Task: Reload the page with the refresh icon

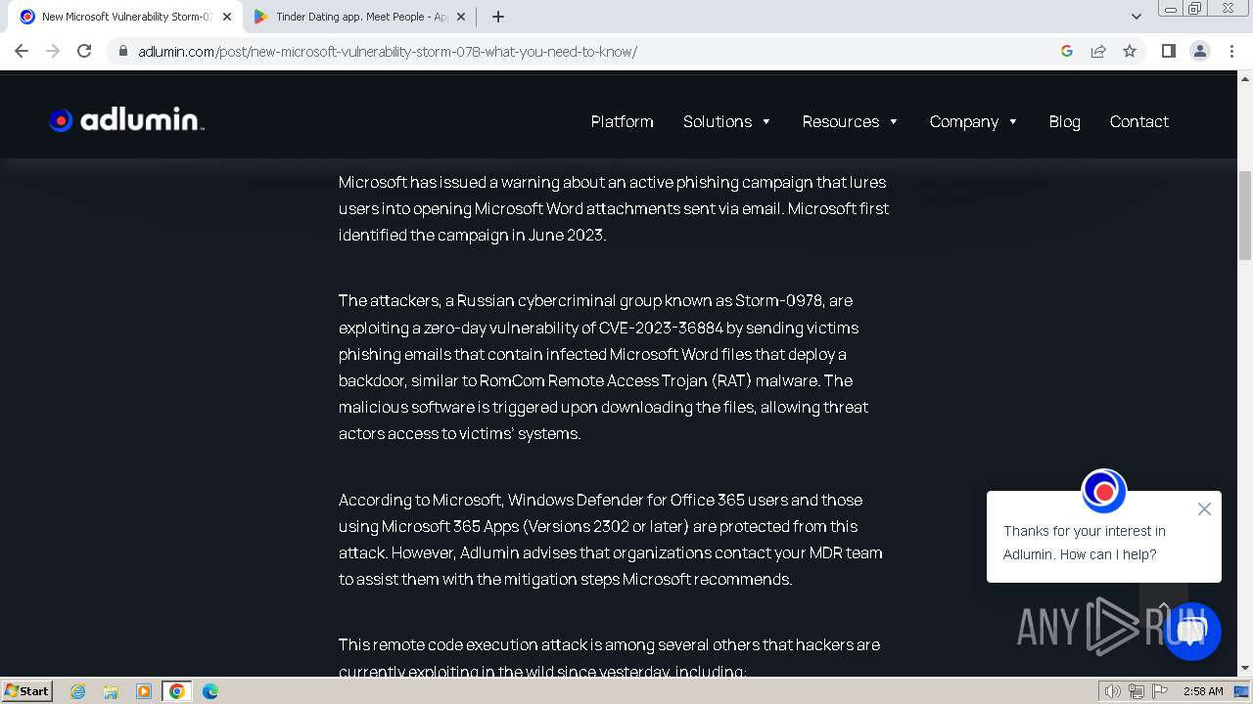Action: (84, 51)
